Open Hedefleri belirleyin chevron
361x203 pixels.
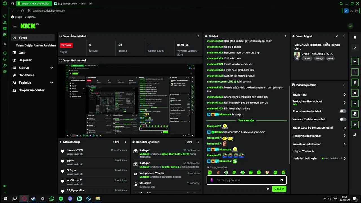[x=345, y=158]
